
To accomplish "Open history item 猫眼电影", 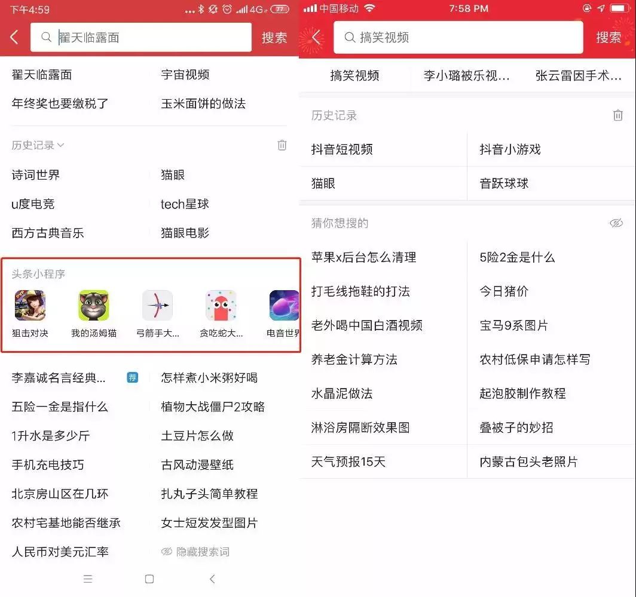I will click(x=185, y=233).
